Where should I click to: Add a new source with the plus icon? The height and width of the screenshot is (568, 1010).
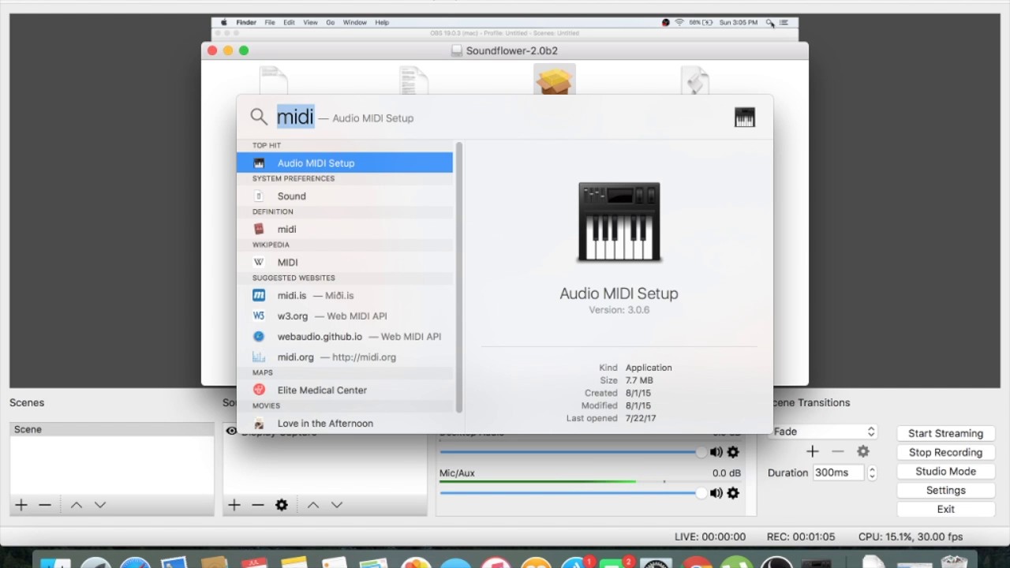pyautogui.click(x=234, y=505)
